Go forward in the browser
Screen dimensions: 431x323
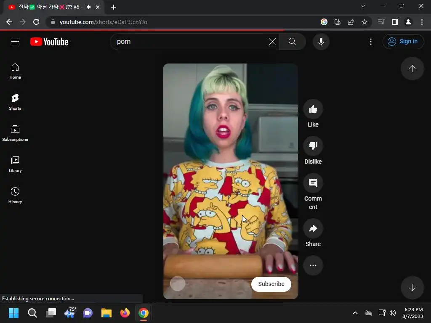click(x=23, y=22)
